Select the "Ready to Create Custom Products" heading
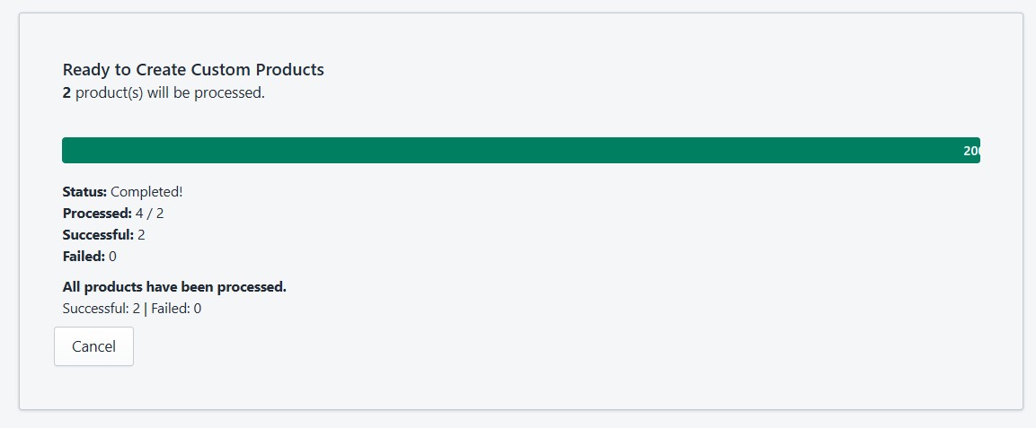The height and width of the screenshot is (428, 1036). [x=193, y=69]
